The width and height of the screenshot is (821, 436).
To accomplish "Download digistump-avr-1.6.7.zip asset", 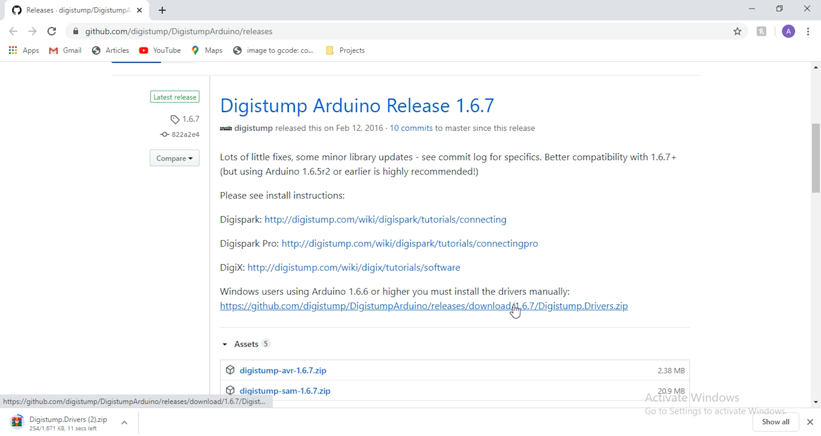I will (283, 371).
